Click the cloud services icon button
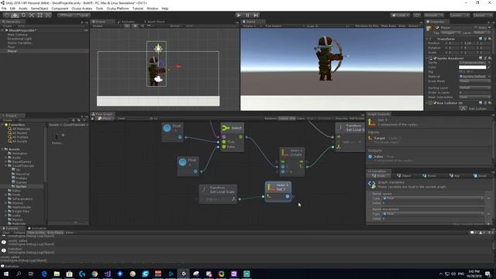The image size is (496, 279). click(417, 15)
